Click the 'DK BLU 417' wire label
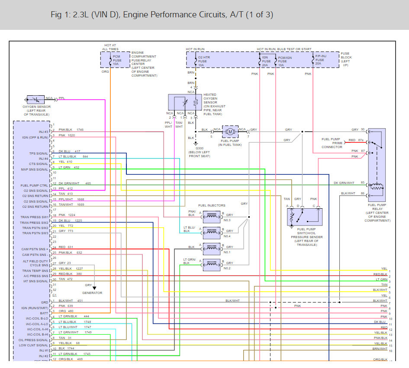This screenshot has width=409, height=368. [69, 152]
